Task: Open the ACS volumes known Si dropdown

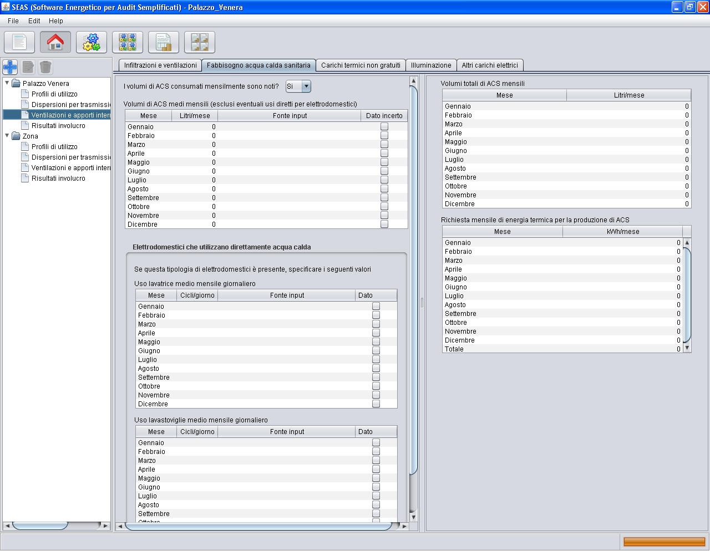Action: point(298,86)
